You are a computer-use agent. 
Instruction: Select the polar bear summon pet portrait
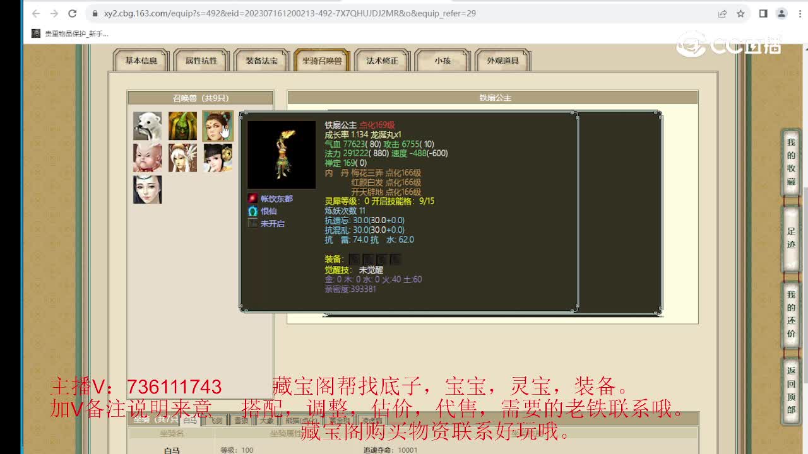coord(147,126)
